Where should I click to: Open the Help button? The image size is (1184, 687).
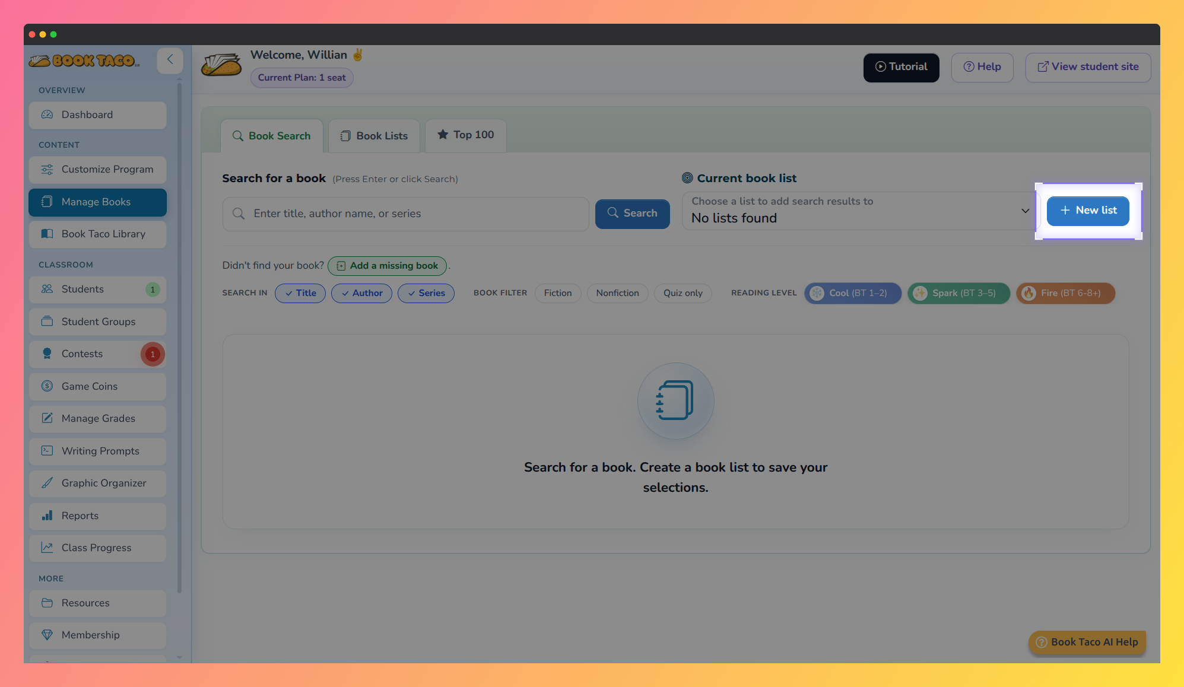point(982,68)
